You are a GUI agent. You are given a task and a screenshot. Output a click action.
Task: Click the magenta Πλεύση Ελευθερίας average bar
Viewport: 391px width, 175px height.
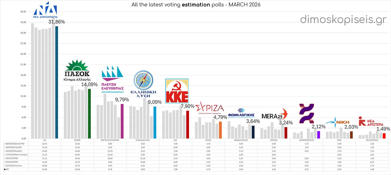pyautogui.click(x=122, y=121)
